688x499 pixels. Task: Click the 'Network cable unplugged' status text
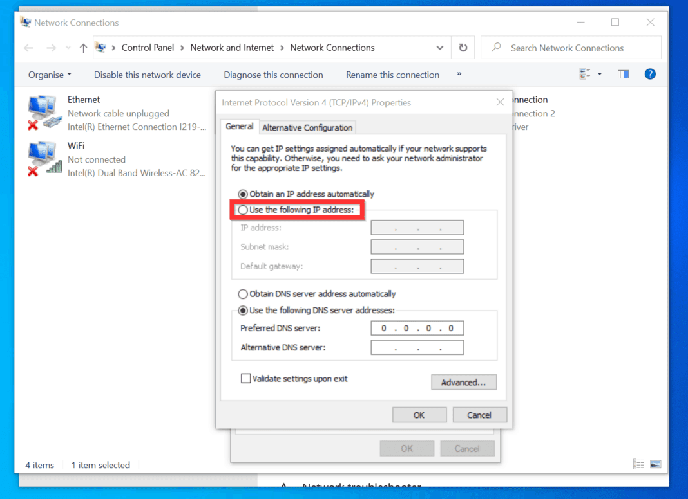pyautogui.click(x=118, y=113)
